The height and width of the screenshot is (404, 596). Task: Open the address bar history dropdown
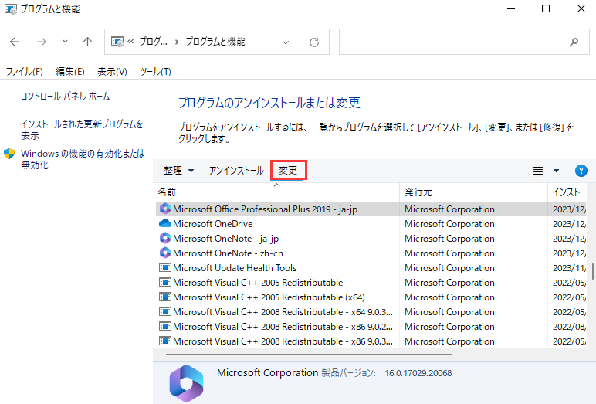click(286, 42)
